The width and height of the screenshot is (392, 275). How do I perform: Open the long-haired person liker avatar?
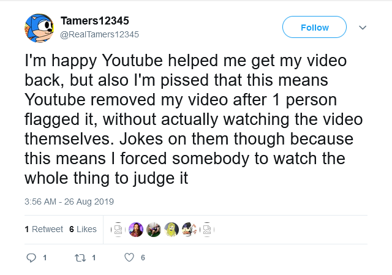point(136,229)
